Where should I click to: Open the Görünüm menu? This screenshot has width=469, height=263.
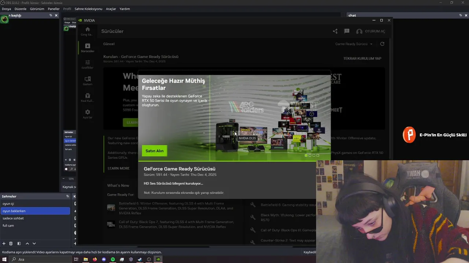coord(37,9)
